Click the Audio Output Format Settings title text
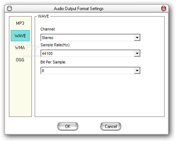This screenshot has height=142, width=176. 79,9
